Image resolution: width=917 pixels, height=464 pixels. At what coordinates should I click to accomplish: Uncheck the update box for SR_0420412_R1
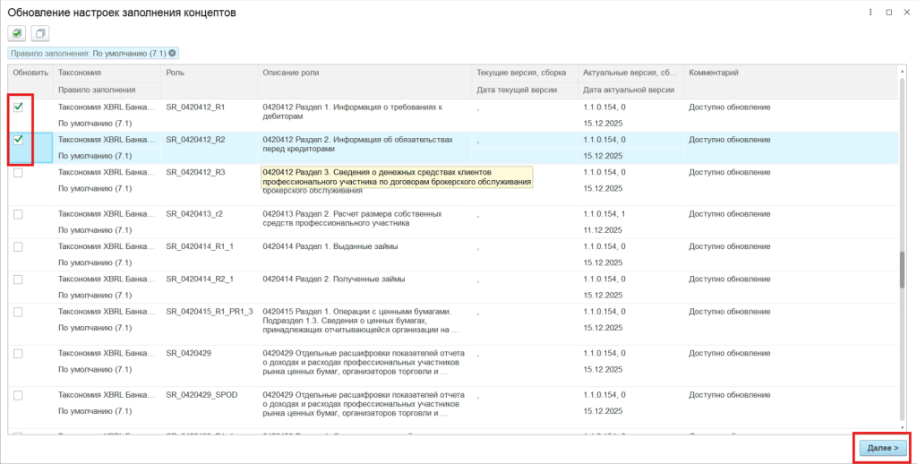[x=18, y=107]
